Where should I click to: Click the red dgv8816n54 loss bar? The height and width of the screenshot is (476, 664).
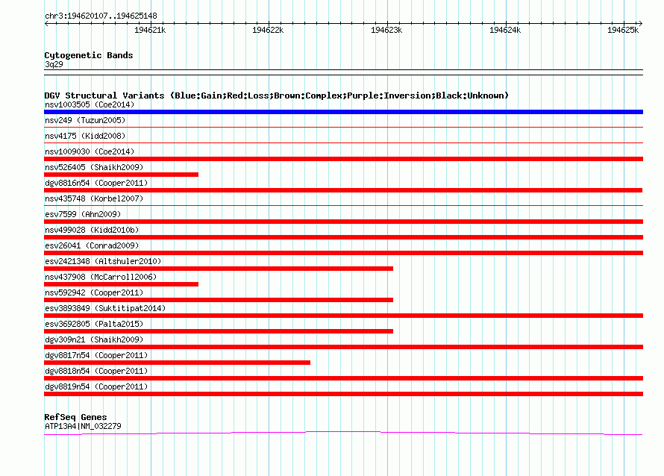[x=343, y=190]
